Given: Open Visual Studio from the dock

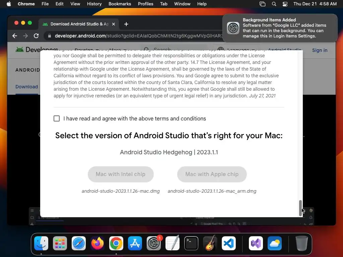Looking at the screenshot, I should [x=256, y=243].
